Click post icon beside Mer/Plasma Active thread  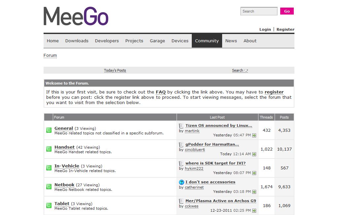pos(181,201)
